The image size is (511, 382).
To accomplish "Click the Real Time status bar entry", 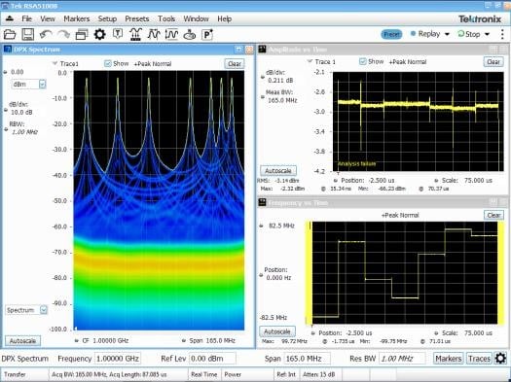I will (204, 374).
